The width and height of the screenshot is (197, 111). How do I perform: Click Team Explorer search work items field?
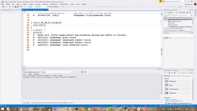click(185, 73)
